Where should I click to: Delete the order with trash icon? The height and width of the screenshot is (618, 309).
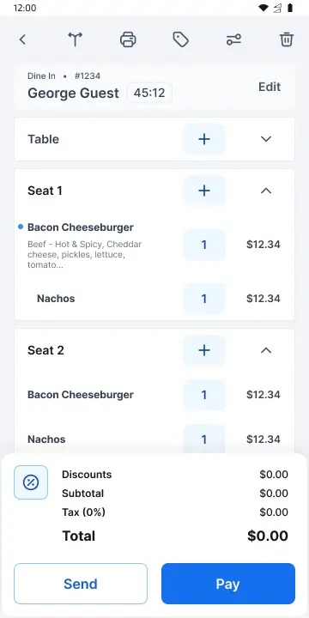287,39
